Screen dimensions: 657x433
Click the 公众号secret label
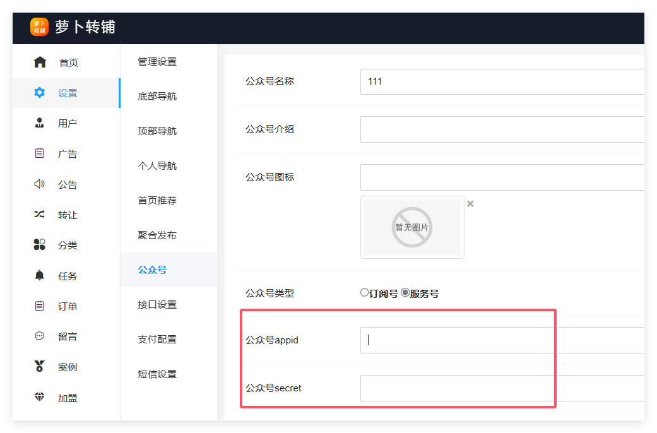tap(273, 388)
